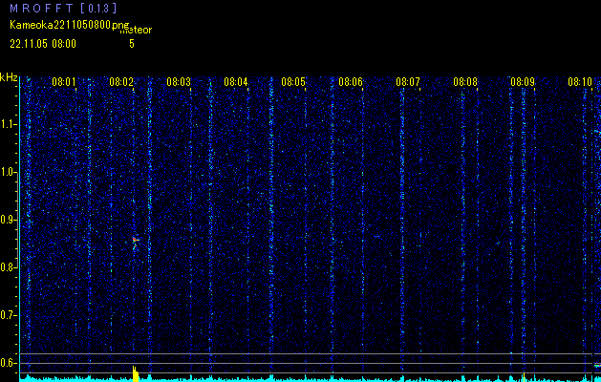Viewport: 601px width, 382px height.
Task: Select the Kameoka2211050800.png filename
Action: pos(71,25)
